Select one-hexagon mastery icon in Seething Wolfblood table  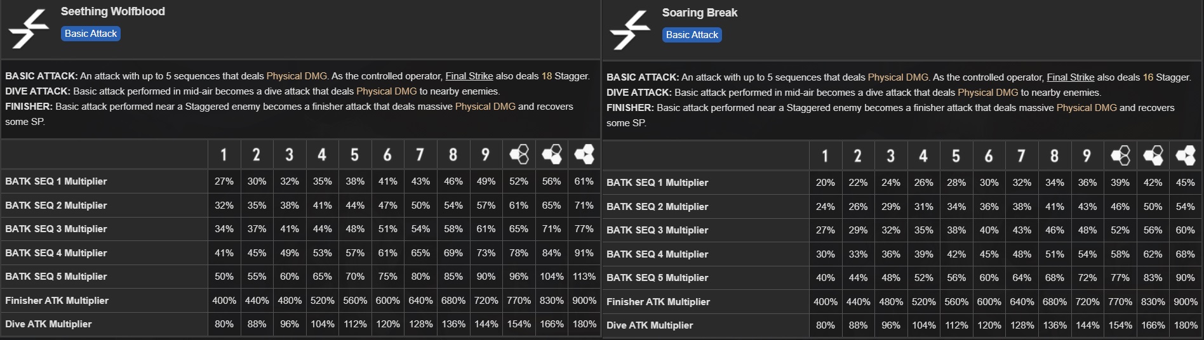[519, 154]
